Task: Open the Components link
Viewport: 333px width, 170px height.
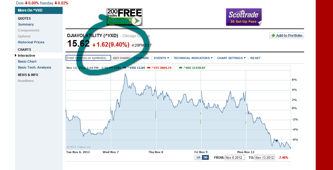Action: (x=28, y=30)
